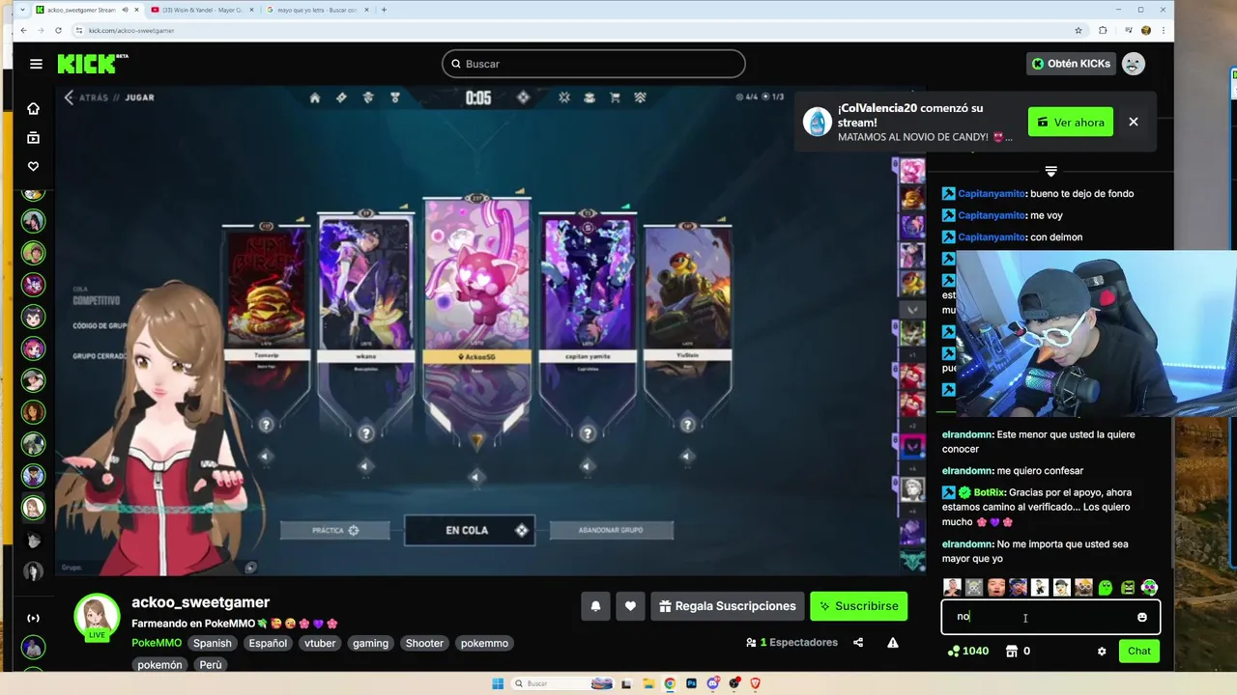Click the Obtén KICKs button
This screenshot has height=695, width=1237.
(x=1071, y=64)
